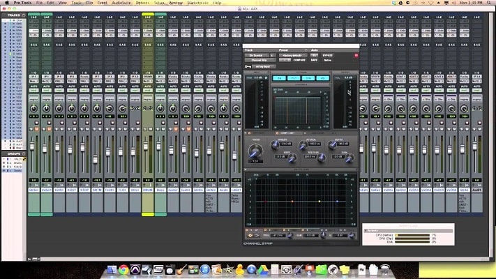
Task: Click the EQ Q knob at bottom right
Action: click(x=352, y=236)
